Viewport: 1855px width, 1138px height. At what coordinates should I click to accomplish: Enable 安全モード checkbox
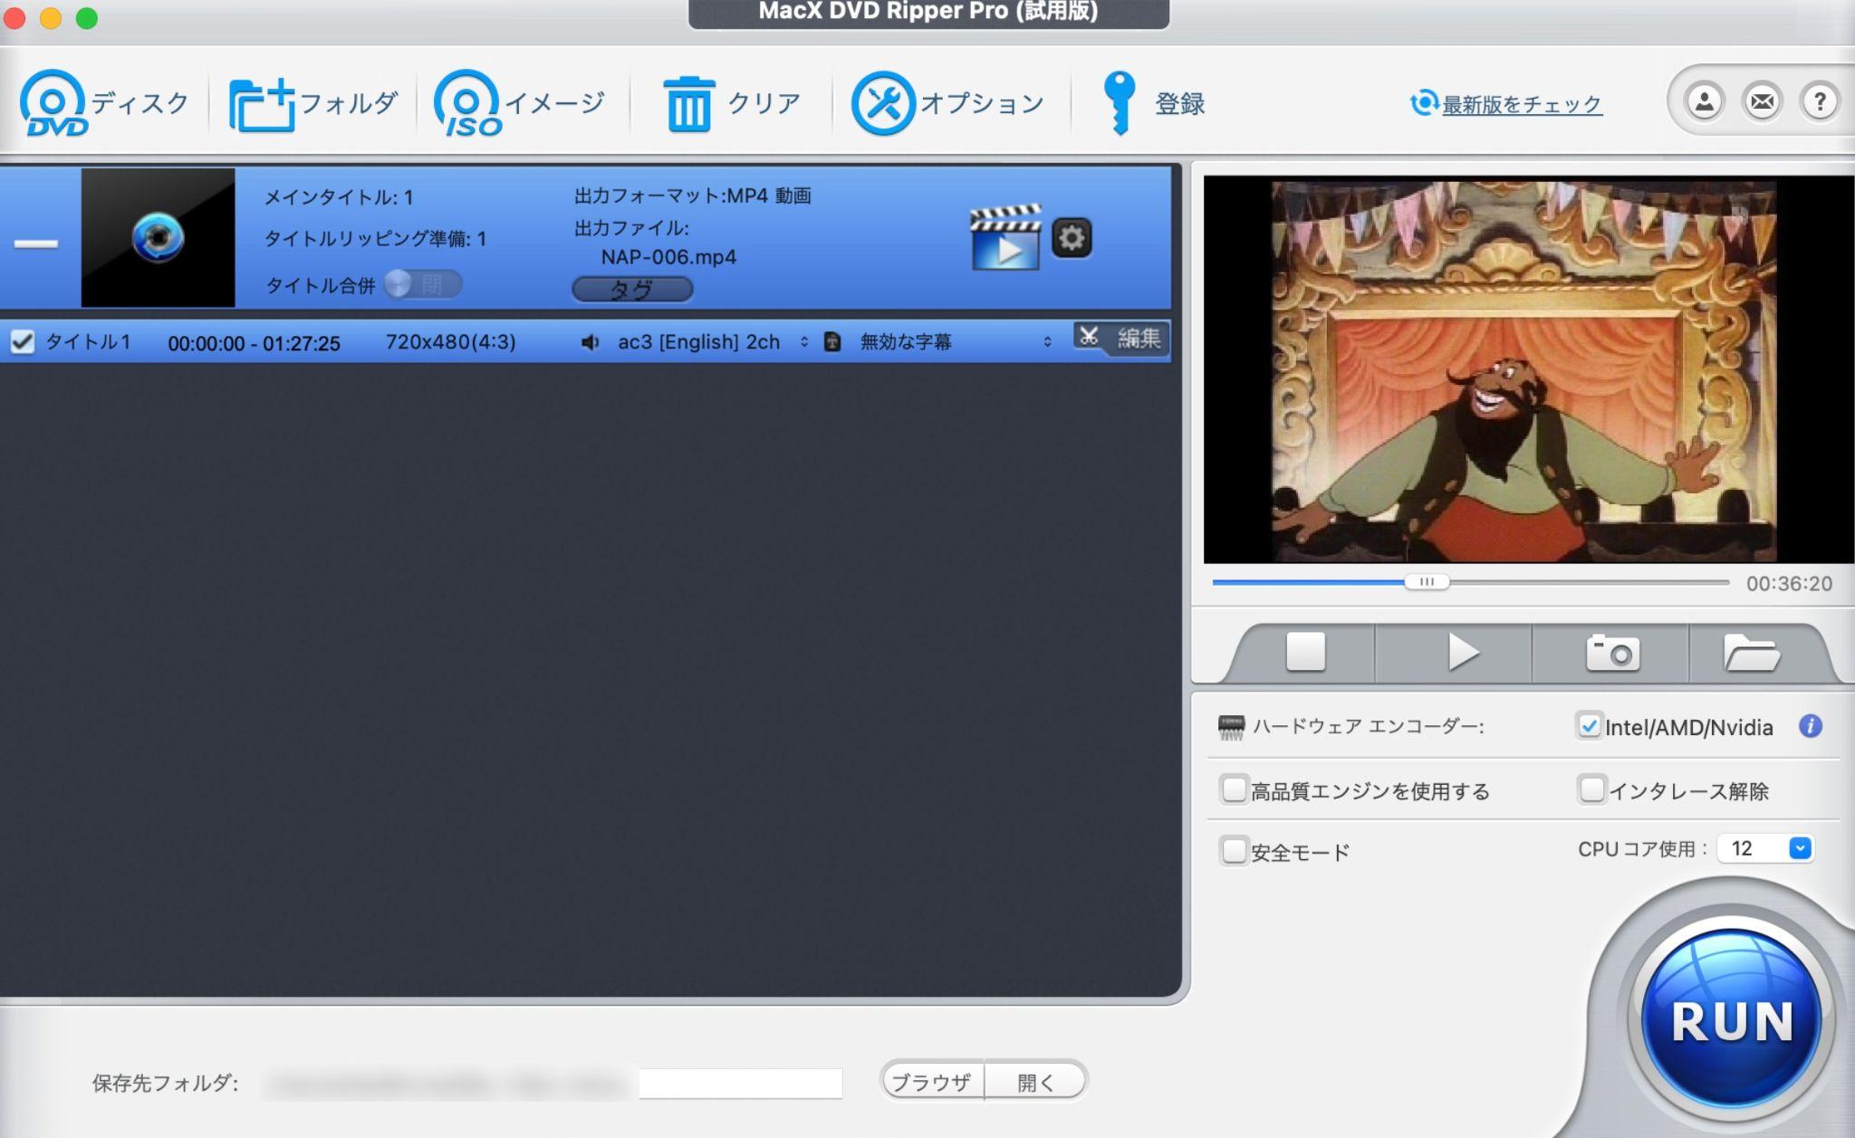point(1233,851)
